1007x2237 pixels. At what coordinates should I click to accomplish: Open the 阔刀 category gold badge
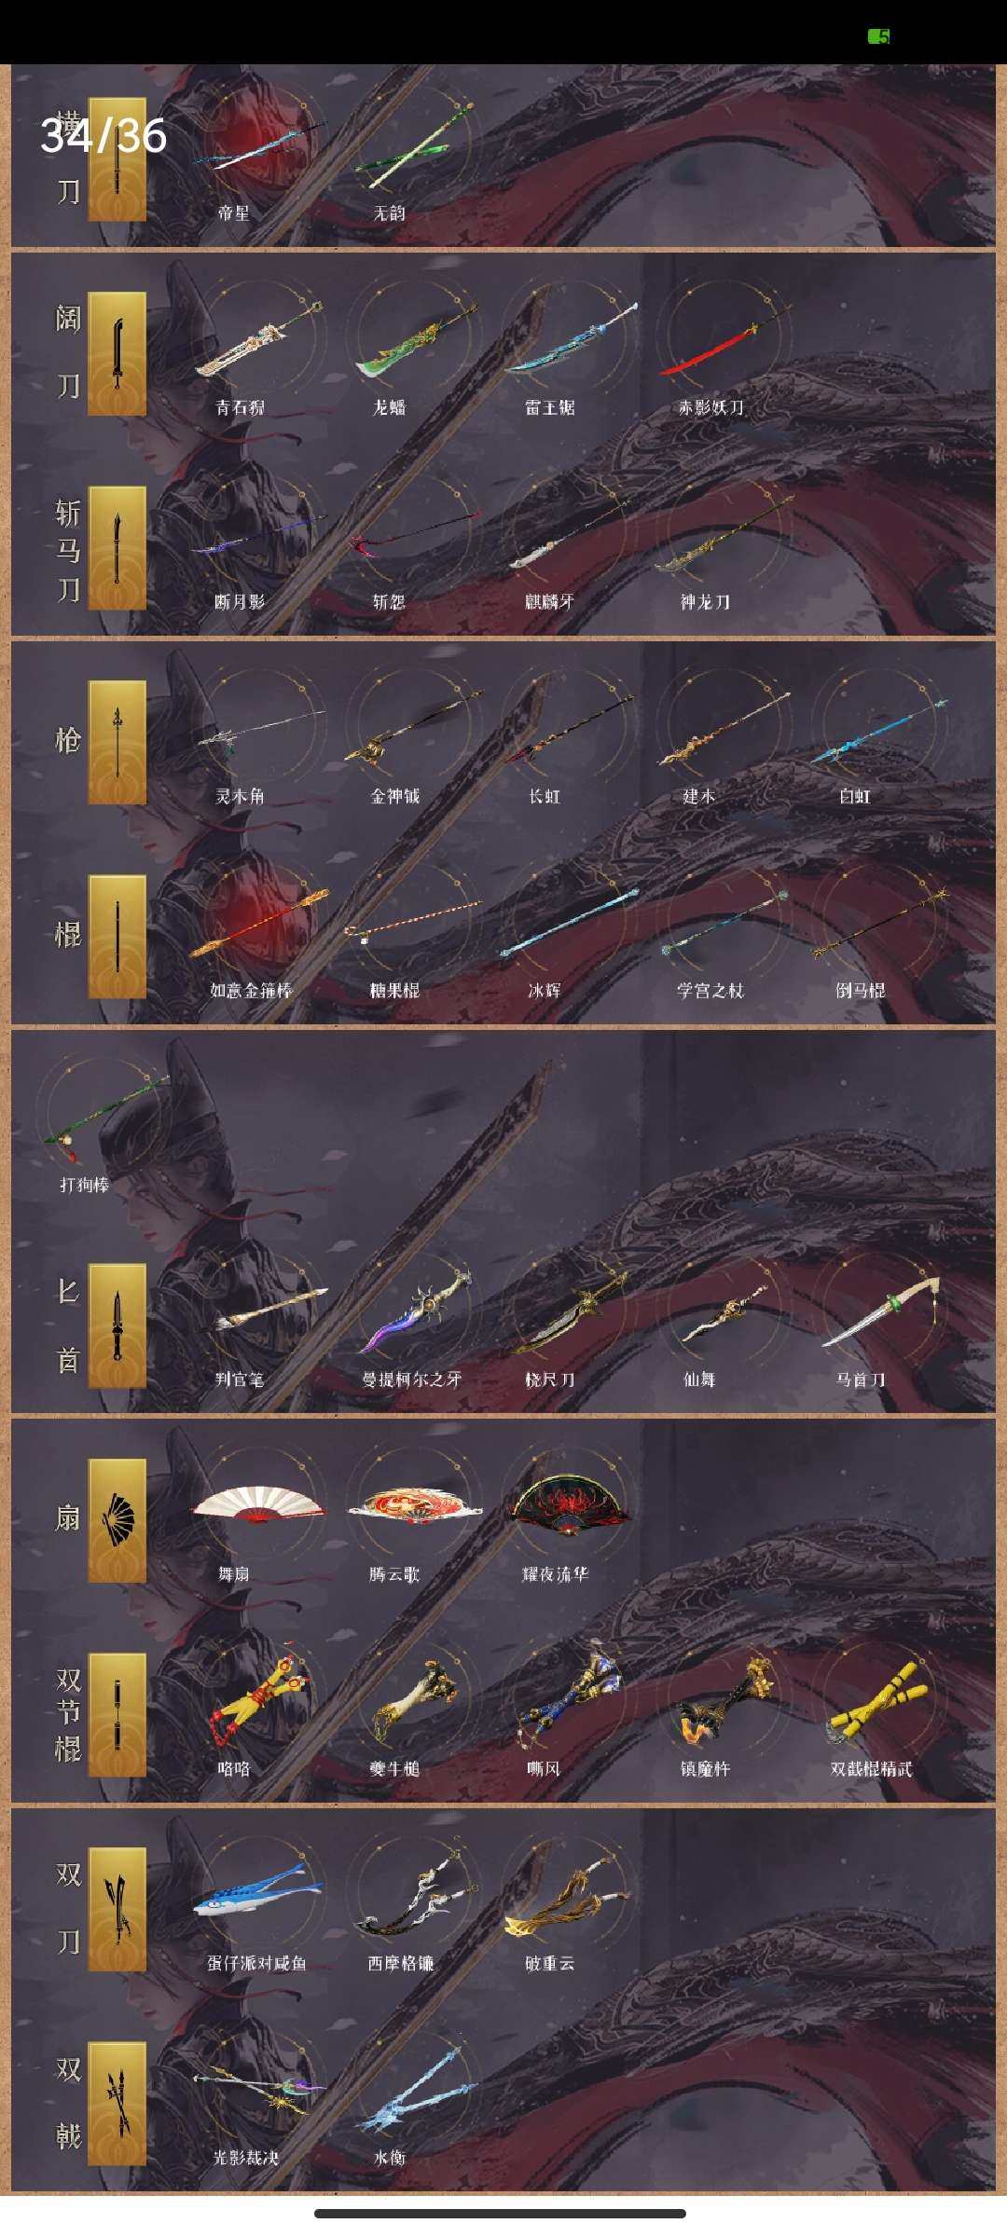click(x=117, y=353)
